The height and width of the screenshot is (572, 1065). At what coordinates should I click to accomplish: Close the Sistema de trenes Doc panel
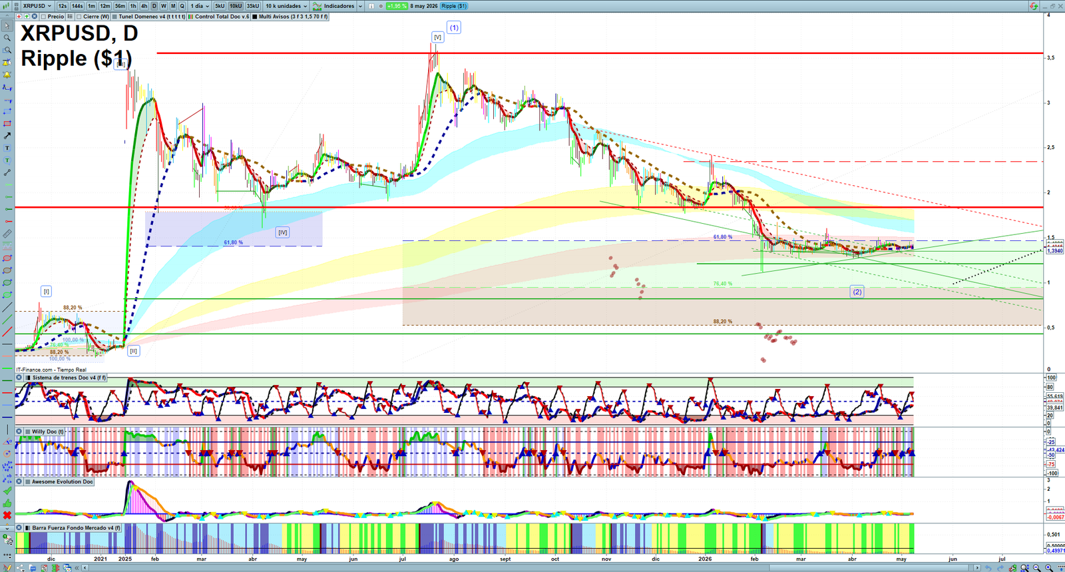point(19,378)
